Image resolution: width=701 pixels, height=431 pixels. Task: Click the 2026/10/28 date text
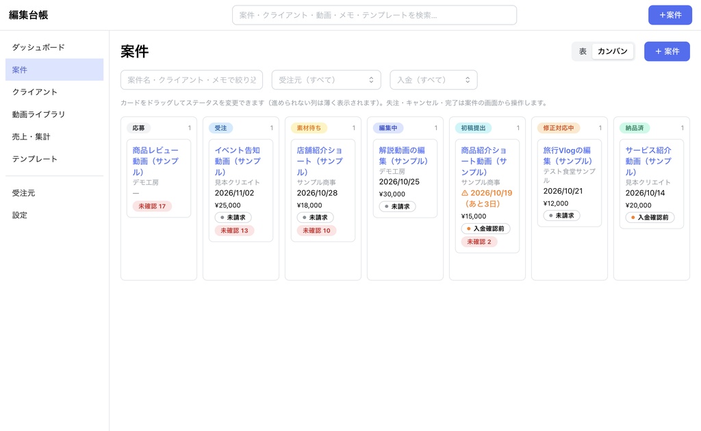pyautogui.click(x=317, y=193)
